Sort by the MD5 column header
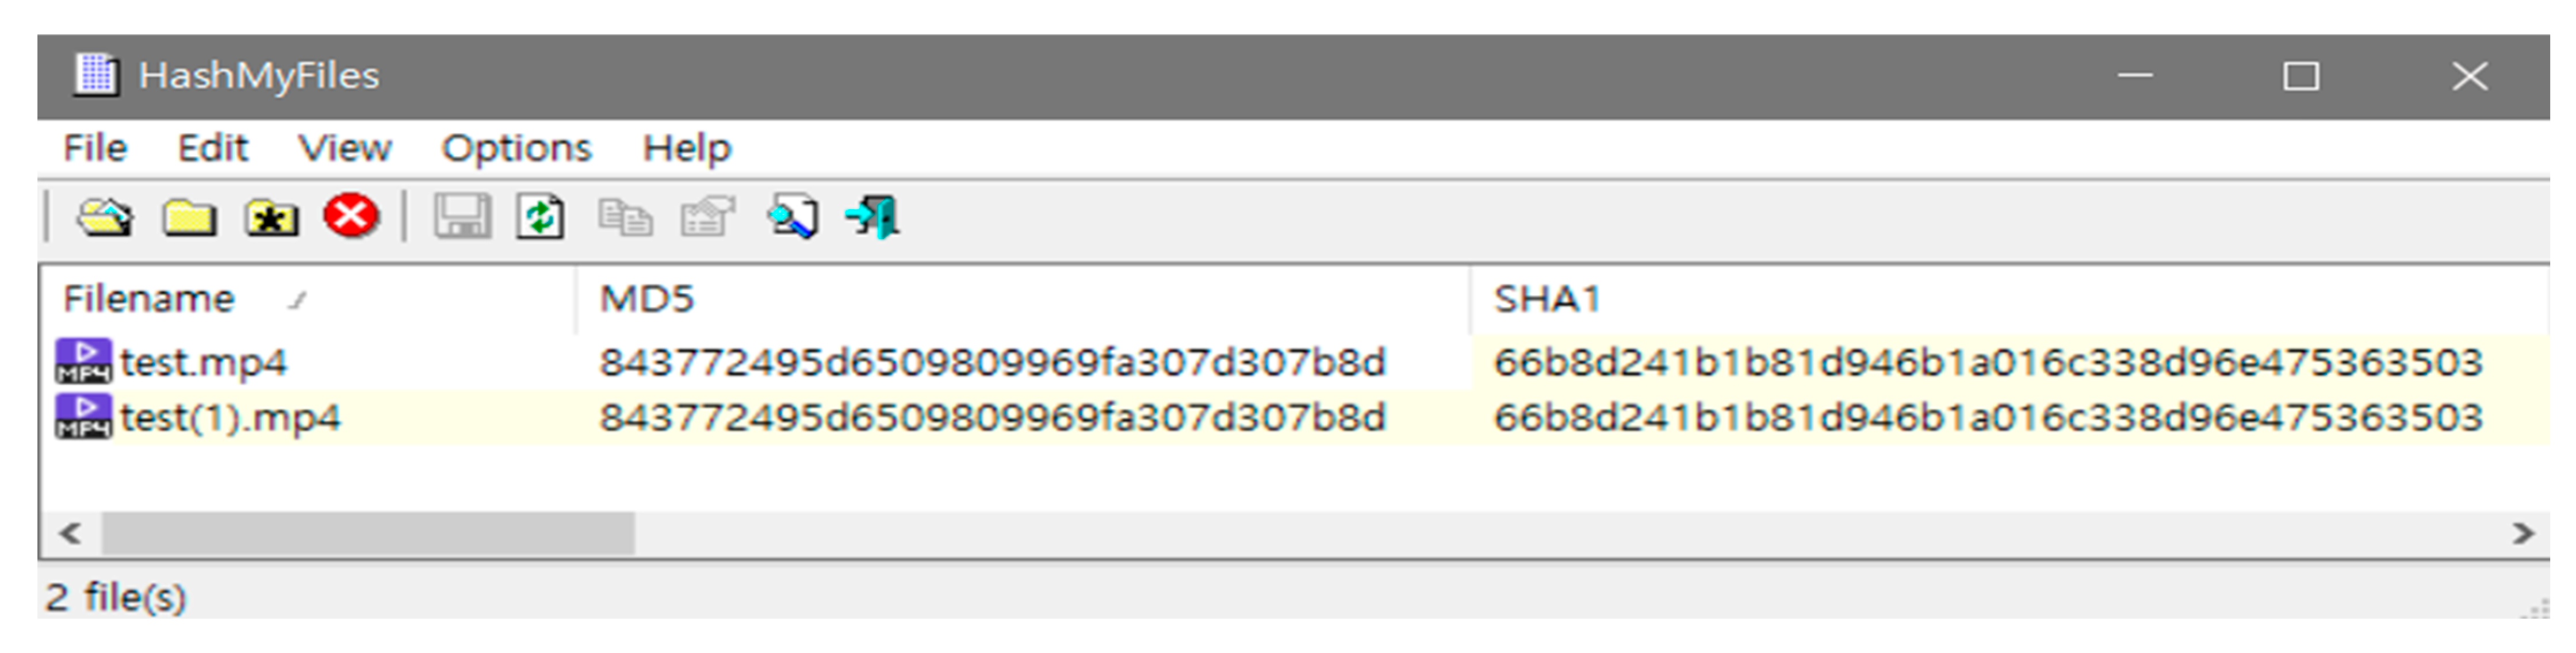This screenshot has width=2576, height=653. click(x=646, y=299)
